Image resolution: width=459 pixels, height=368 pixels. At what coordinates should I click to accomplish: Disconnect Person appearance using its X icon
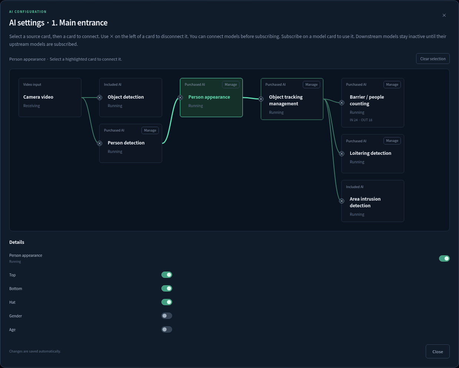click(x=180, y=98)
